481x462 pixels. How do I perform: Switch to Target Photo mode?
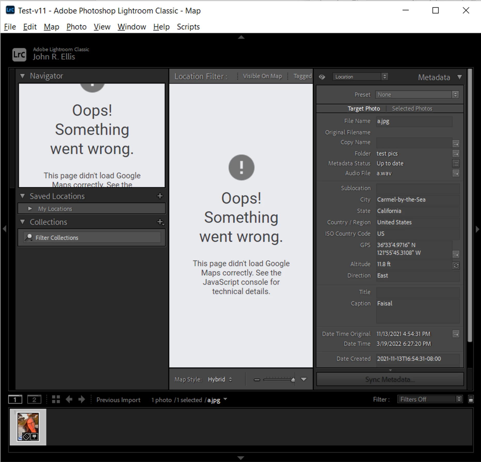click(x=364, y=109)
